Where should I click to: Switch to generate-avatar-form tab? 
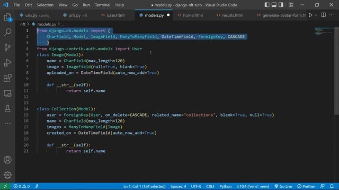point(281,15)
